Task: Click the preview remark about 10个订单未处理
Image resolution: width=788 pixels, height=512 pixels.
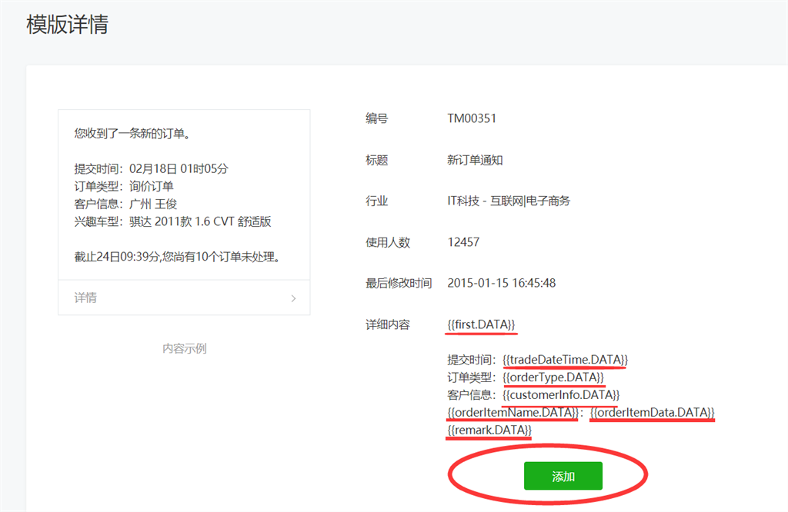Action: pyautogui.click(x=176, y=257)
